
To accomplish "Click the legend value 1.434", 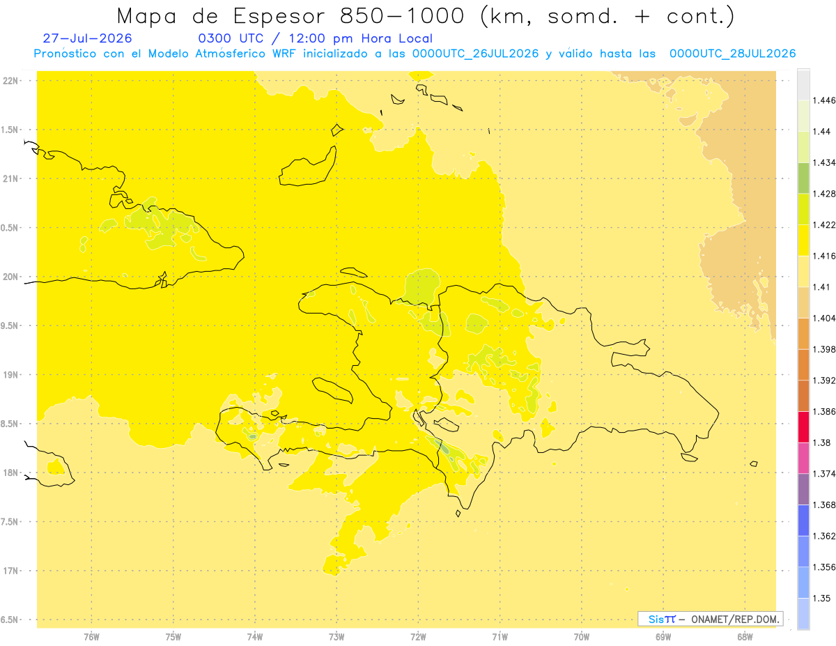I will pyautogui.click(x=826, y=162).
